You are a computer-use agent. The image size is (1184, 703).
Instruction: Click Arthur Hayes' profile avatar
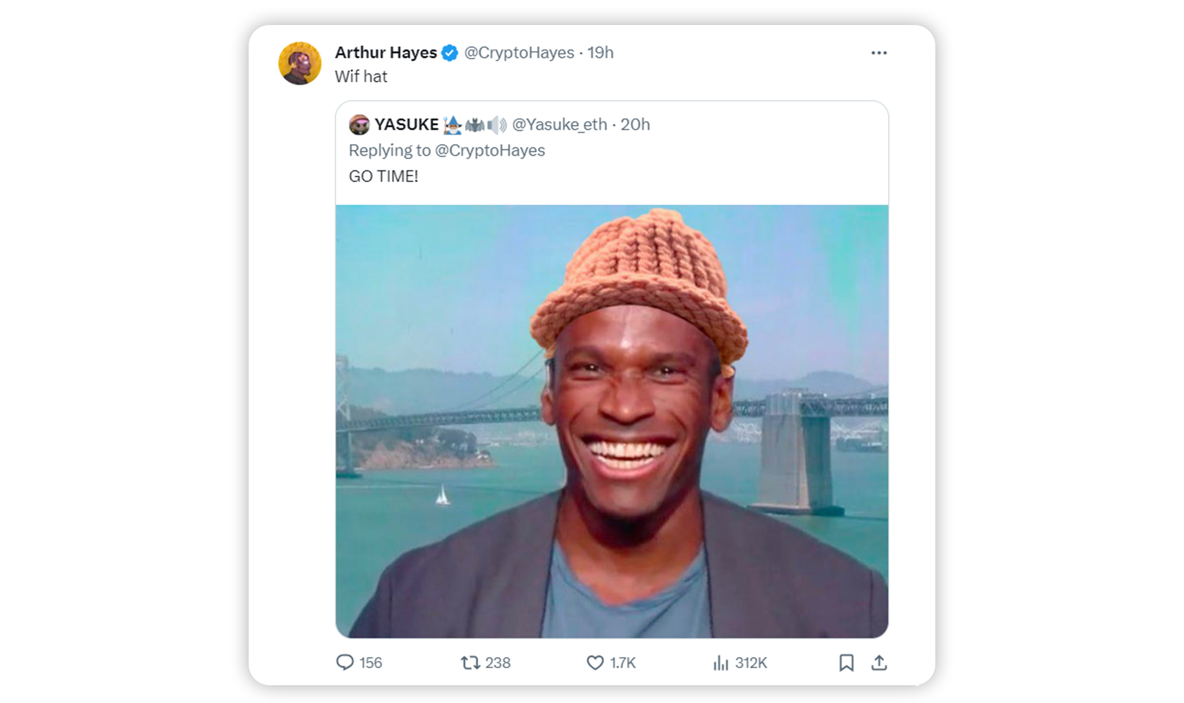[300, 64]
